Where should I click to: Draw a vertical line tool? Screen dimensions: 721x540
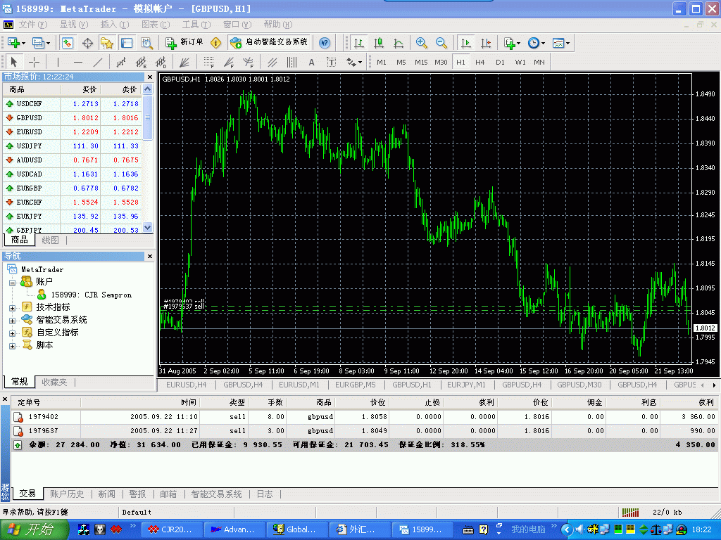[58, 62]
